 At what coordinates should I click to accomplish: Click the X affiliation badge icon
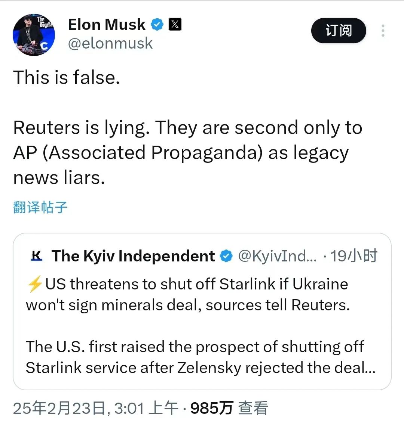(x=175, y=25)
